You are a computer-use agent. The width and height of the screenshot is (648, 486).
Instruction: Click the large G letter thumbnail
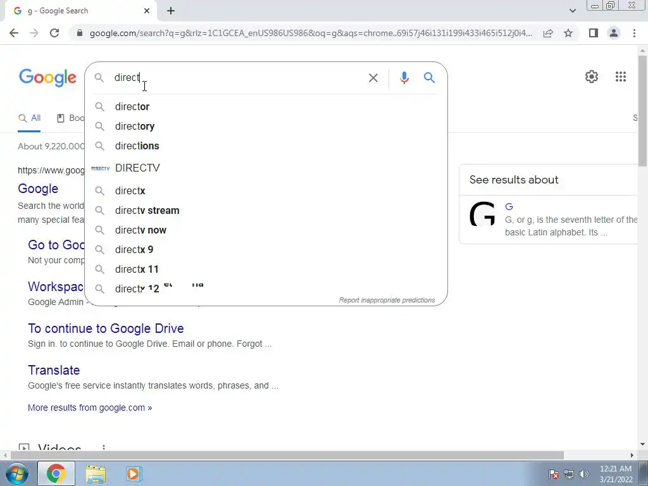(482, 214)
